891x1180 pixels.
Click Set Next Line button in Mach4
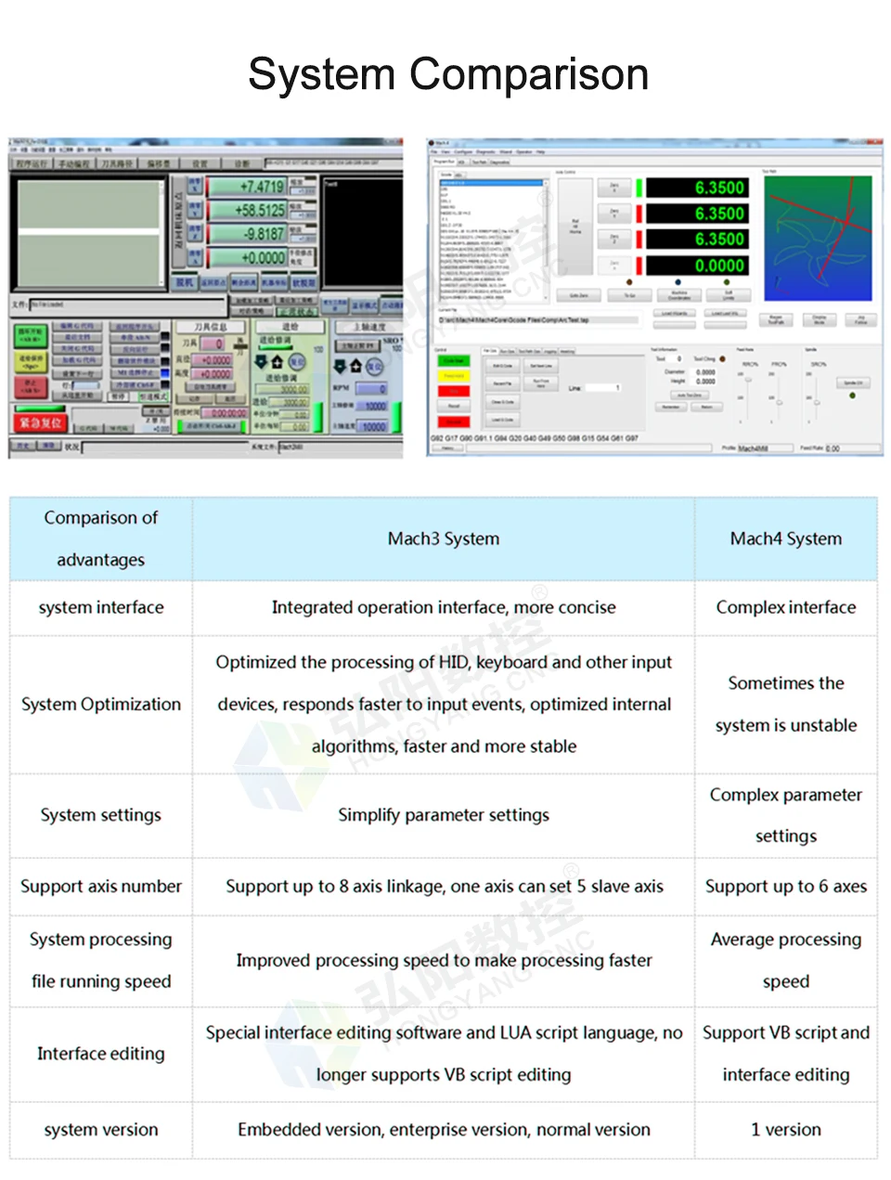540,366
